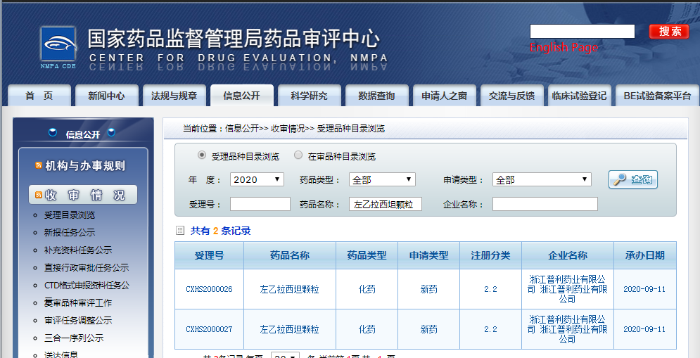Screen dimensions: 700x358
Task: Click the magnifier 查询 search button
Action: click(633, 180)
